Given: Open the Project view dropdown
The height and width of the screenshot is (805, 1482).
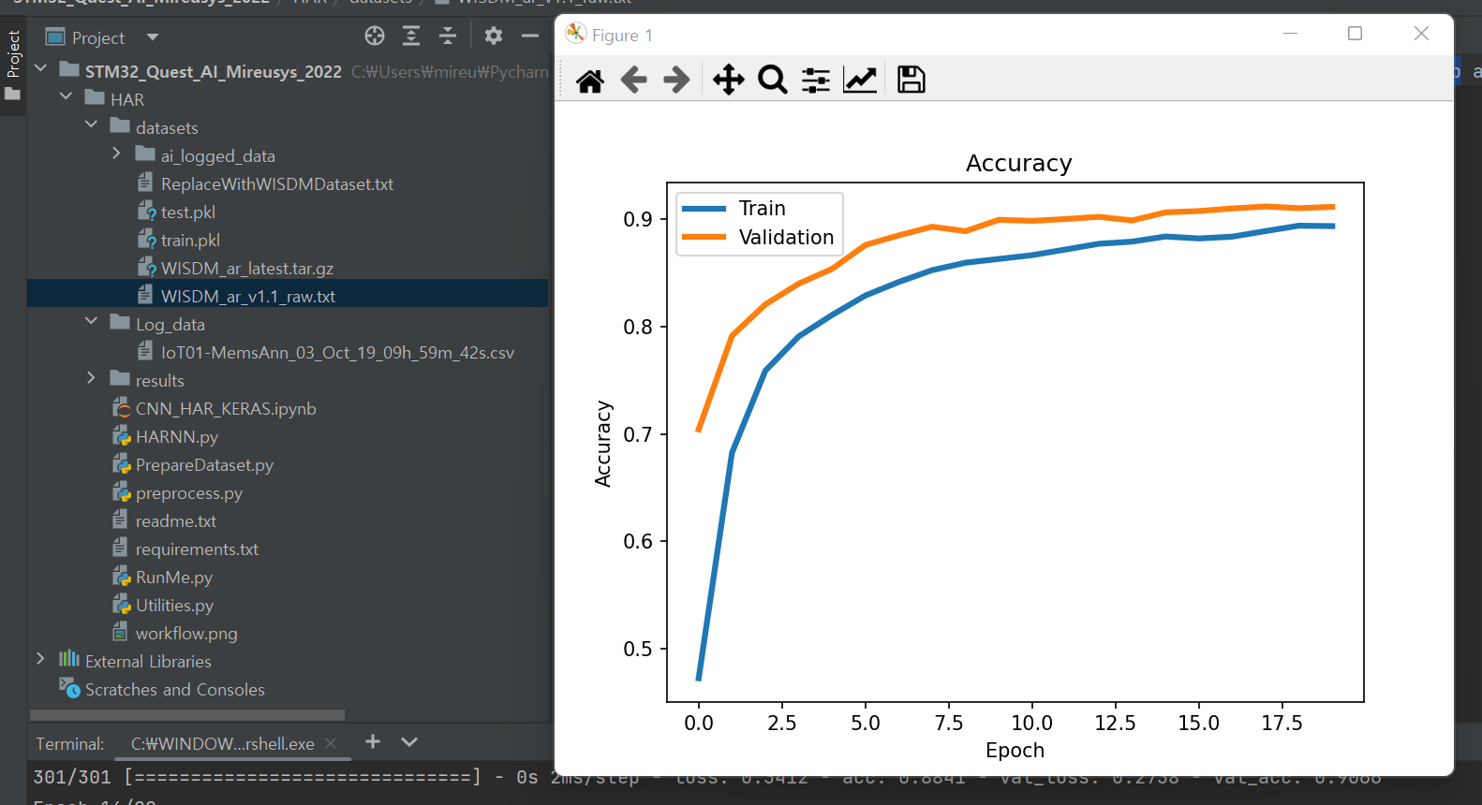Looking at the screenshot, I should pyautogui.click(x=153, y=37).
